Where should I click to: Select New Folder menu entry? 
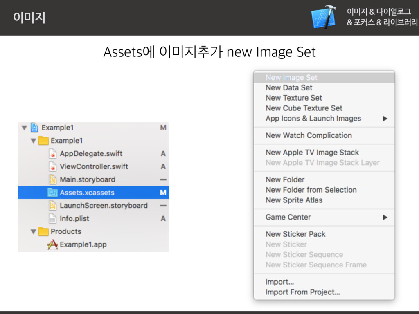(285, 179)
